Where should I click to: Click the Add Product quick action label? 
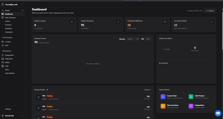click(200, 96)
